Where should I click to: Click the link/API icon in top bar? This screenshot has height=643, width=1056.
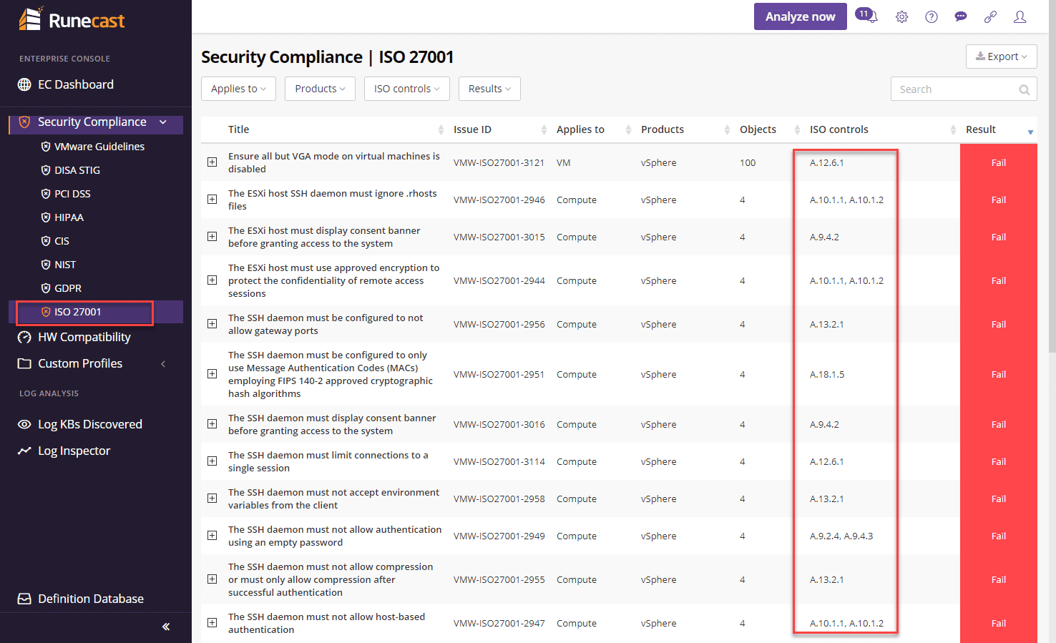[990, 16]
